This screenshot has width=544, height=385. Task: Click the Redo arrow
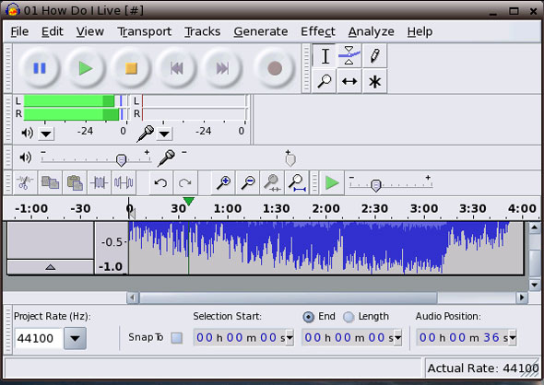pyautogui.click(x=185, y=182)
